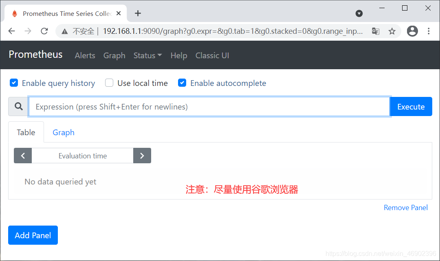The width and height of the screenshot is (440, 261).
Task: Check the Use local time checkbox
Action: (x=109, y=83)
